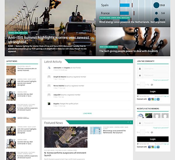Click captcha refresh icon in Join the Community

click(152, 85)
